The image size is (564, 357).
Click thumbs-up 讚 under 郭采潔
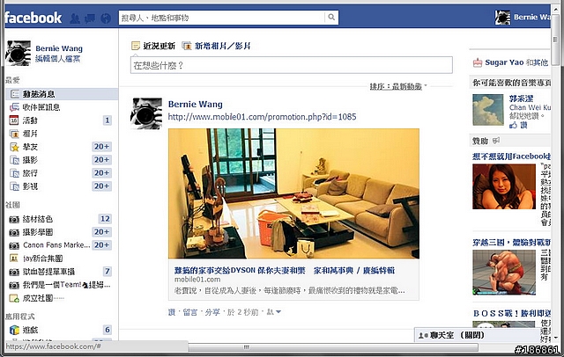click(x=518, y=125)
